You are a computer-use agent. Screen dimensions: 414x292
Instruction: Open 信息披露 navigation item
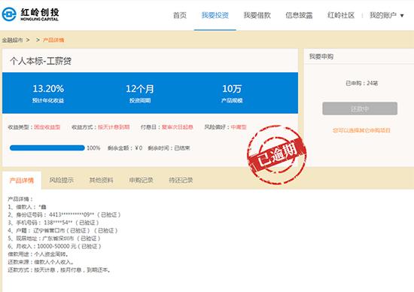pyautogui.click(x=299, y=15)
